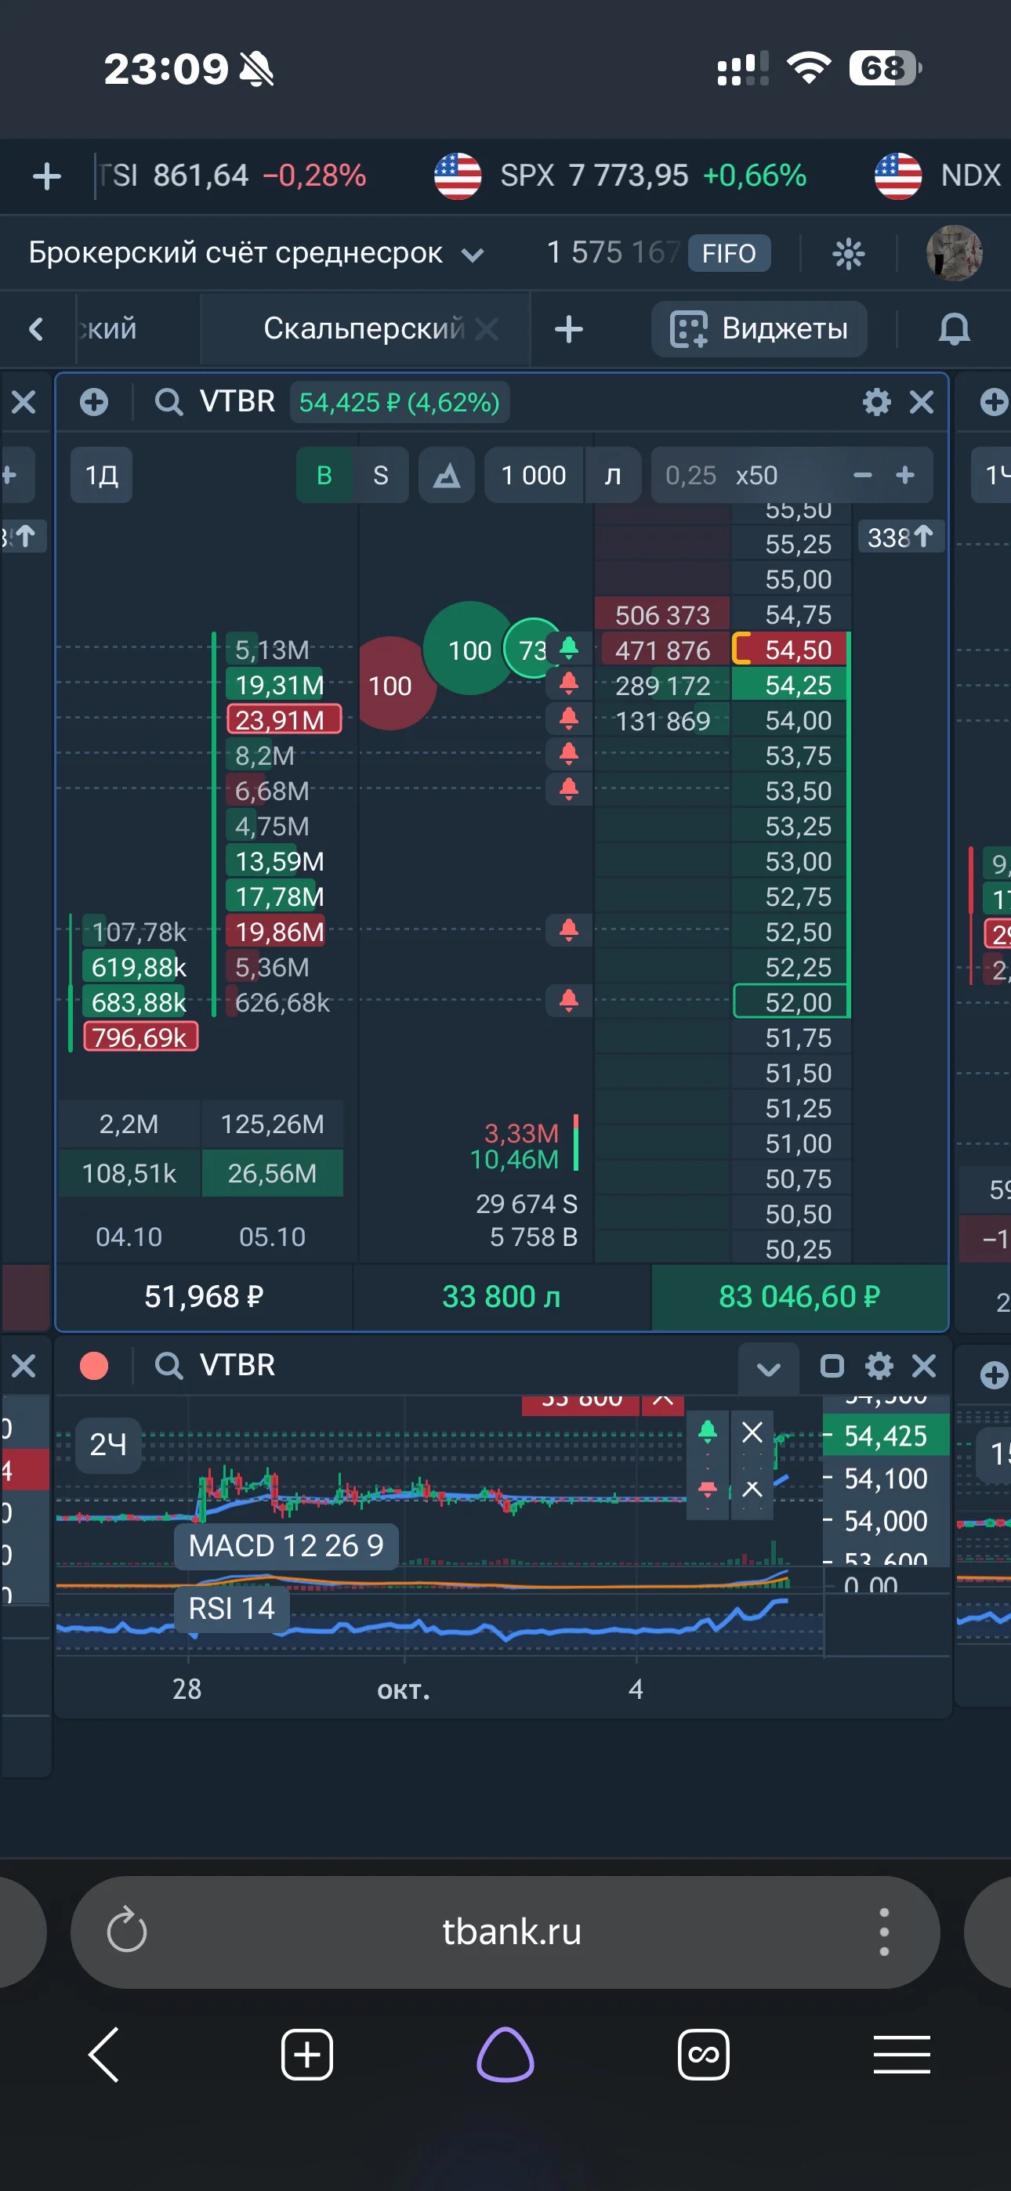This screenshot has width=1011, height=2191.
Task: Open new browser tab with plus button
Action: coord(306,2055)
